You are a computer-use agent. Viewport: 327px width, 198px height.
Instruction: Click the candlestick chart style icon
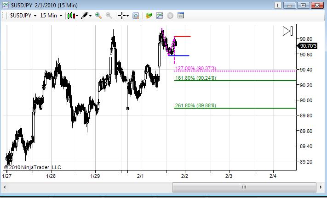[71, 16]
